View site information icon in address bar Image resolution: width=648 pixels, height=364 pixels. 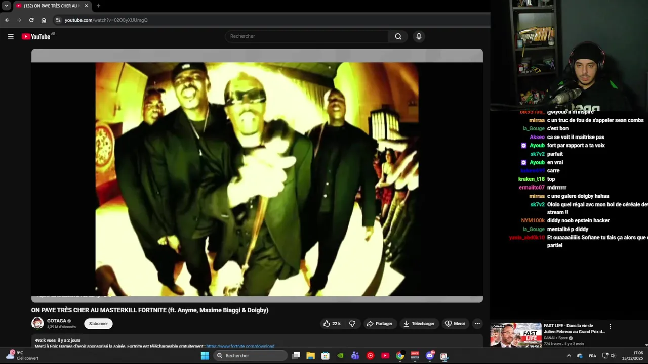58,20
